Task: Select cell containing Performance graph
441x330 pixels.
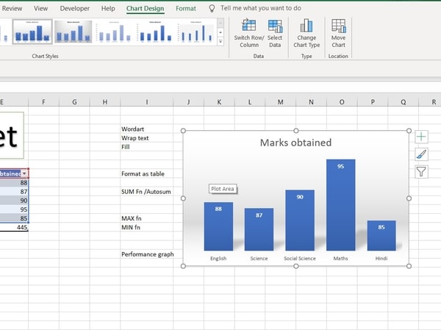Action: (147, 254)
